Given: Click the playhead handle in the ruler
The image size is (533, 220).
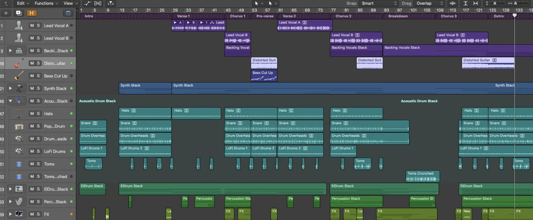Looking at the screenshot, I should point(514,15).
